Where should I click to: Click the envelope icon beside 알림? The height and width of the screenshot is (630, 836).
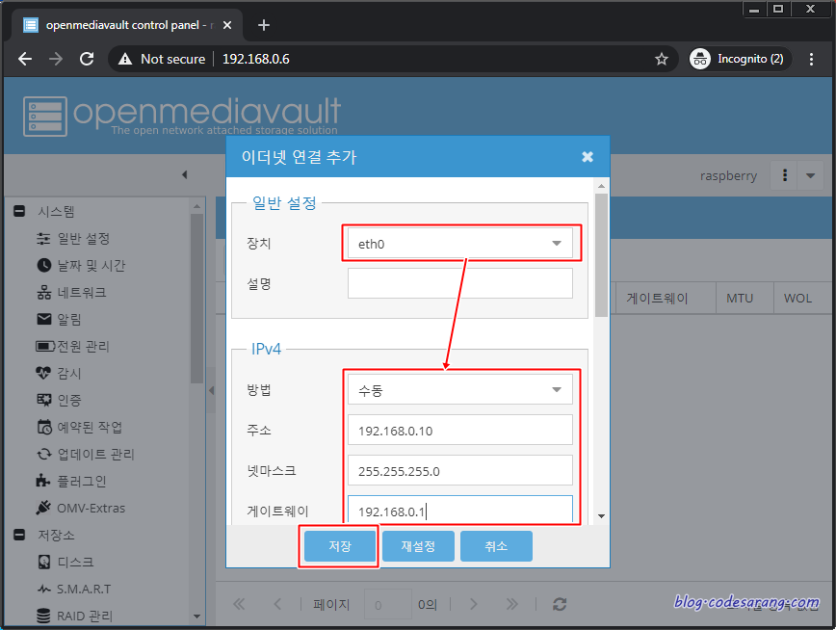click(43, 319)
